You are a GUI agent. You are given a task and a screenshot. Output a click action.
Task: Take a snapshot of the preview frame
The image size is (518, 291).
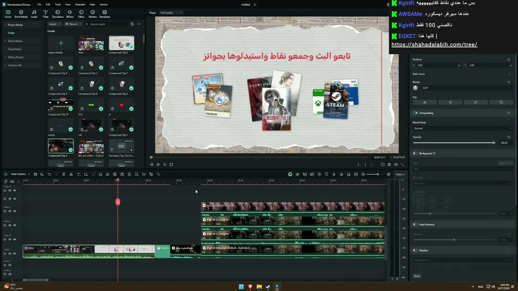click(389, 164)
